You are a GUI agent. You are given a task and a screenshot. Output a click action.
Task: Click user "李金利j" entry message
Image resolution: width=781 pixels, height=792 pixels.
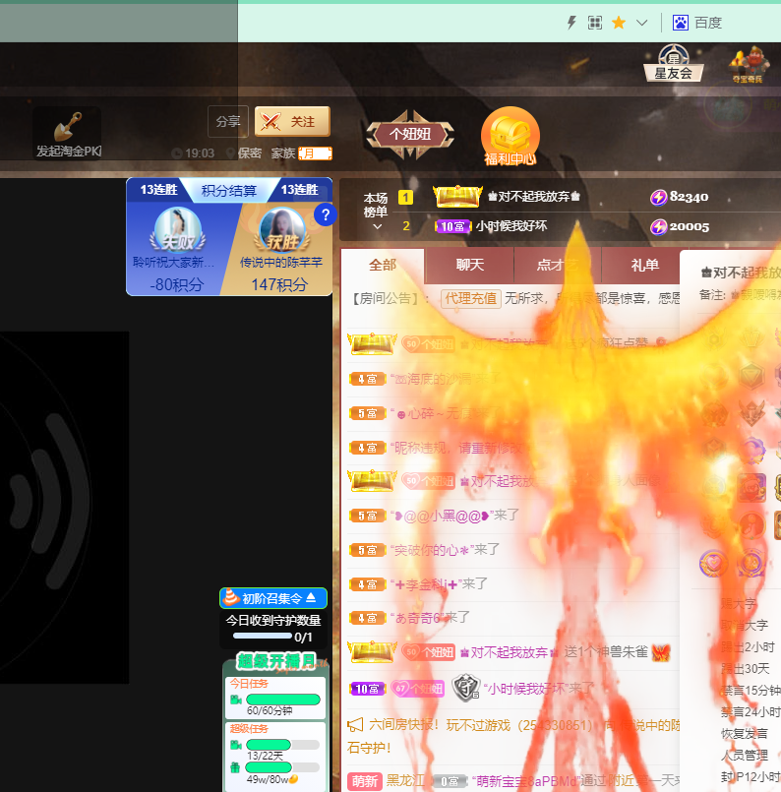(x=440, y=583)
